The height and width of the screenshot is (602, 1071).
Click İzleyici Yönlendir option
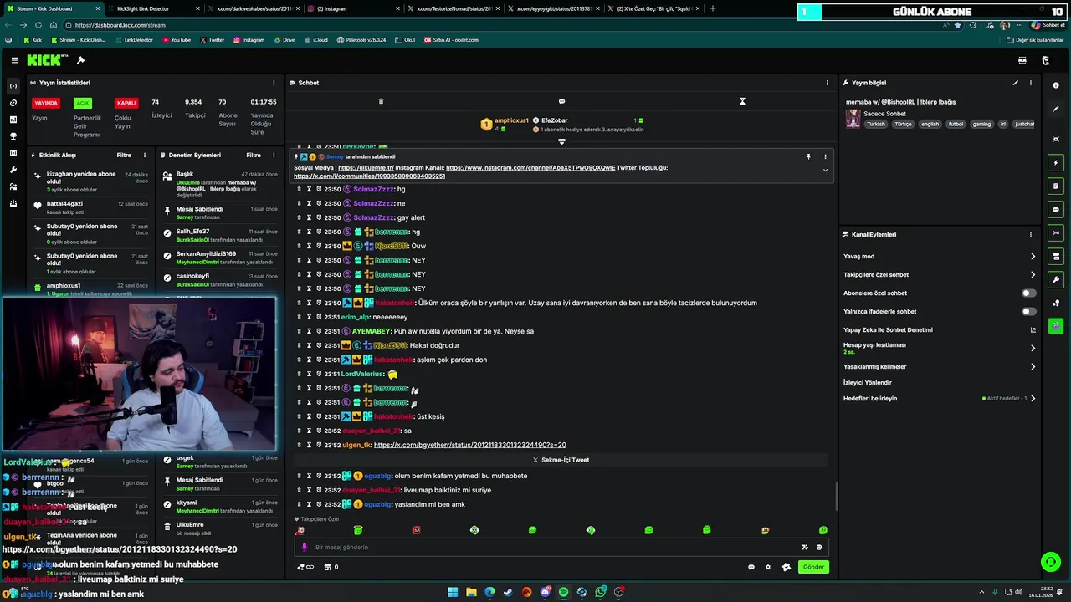(x=868, y=382)
